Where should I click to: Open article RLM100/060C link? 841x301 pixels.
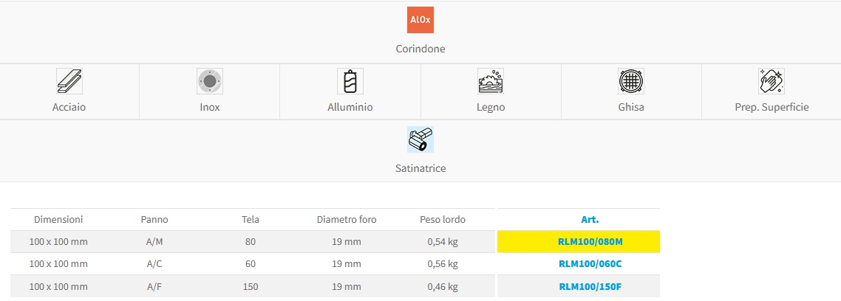(x=579, y=264)
